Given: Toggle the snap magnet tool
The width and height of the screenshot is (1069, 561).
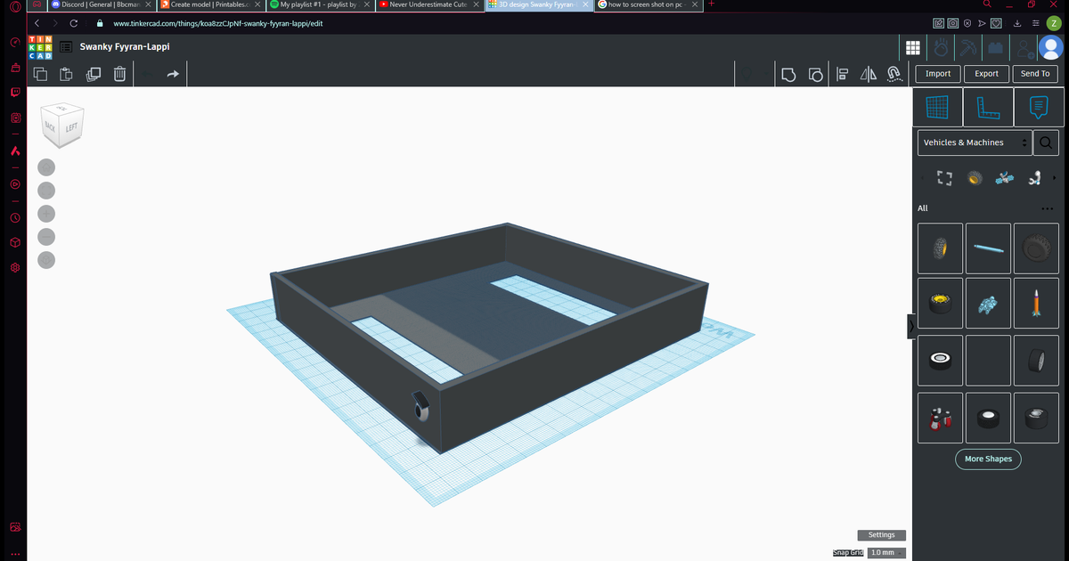Looking at the screenshot, I should pyautogui.click(x=894, y=74).
